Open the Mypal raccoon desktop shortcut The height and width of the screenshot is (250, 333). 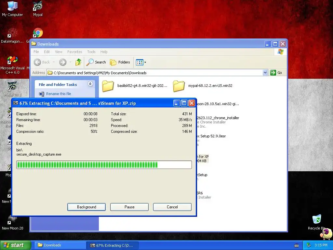(38, 8)
